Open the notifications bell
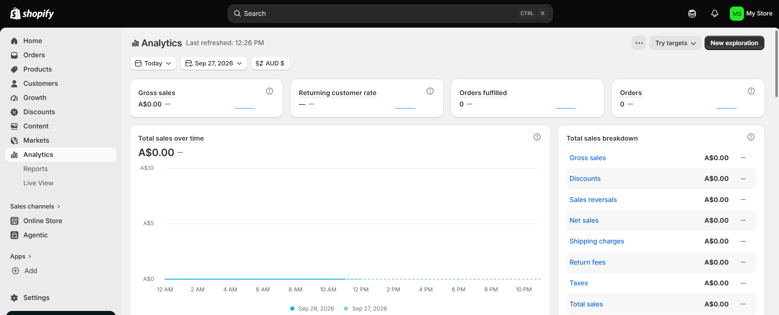This screenshot has width=779, height=315. (714, 13)
